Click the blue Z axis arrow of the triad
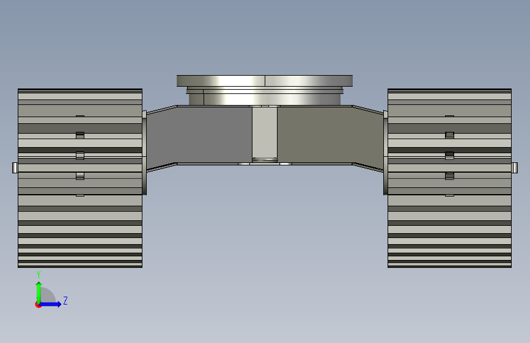 coord(50,304)
